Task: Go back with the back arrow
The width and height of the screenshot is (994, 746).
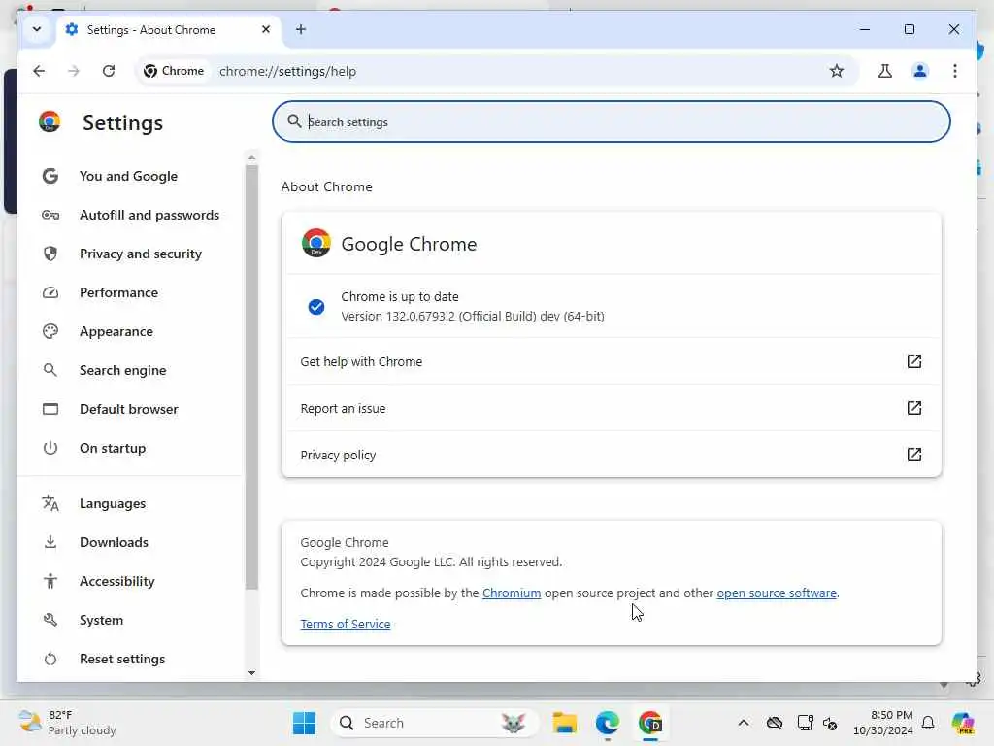Action: coord(39,71)
